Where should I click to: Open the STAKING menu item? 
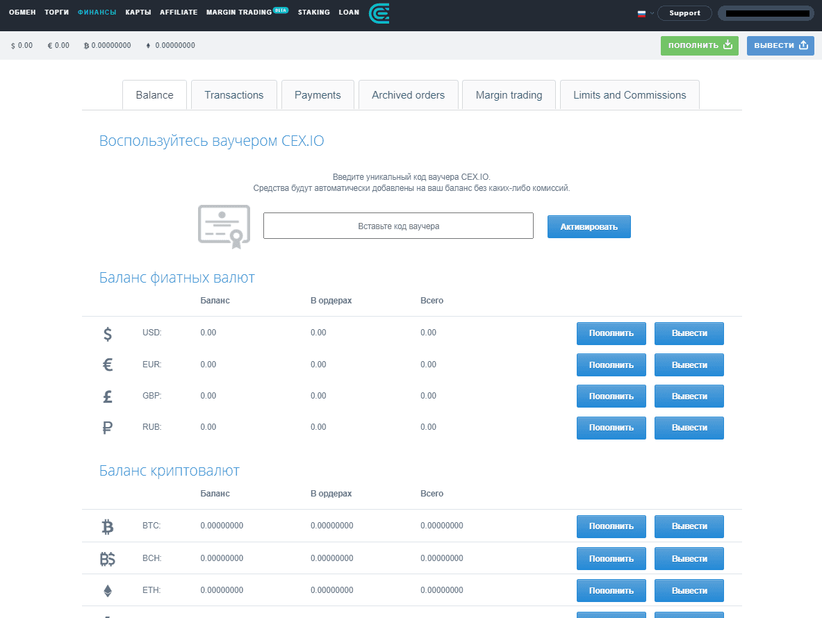314,12
